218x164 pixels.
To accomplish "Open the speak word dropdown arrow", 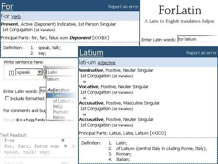I will coord(40,72).
